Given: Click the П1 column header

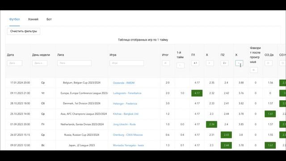Looking at the screenshot, I should click(193, 55).
